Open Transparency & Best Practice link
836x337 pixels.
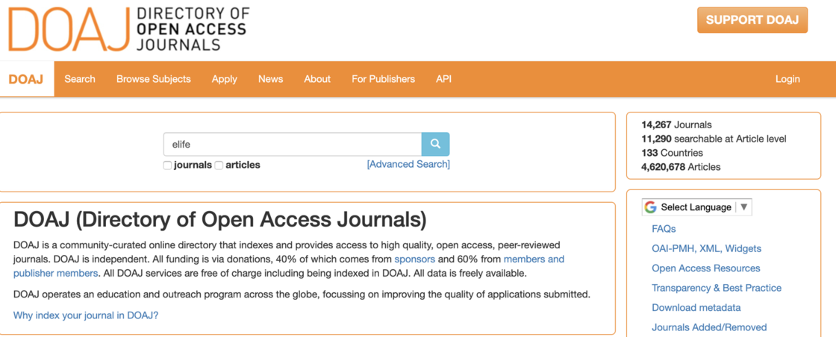click(x=717, y=288)
